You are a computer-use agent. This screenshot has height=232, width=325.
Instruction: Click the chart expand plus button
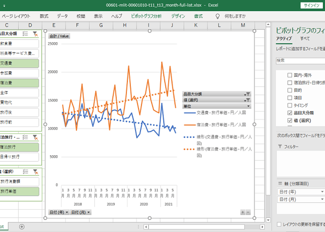(243, 212)
